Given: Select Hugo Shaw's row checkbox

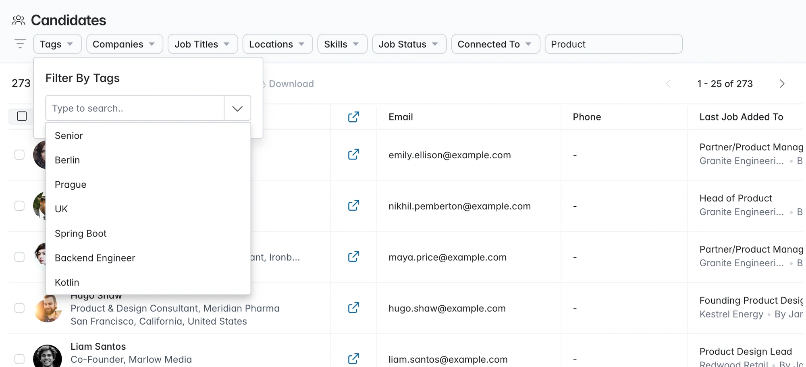Looking at the screenshot, I should point(19,308).
